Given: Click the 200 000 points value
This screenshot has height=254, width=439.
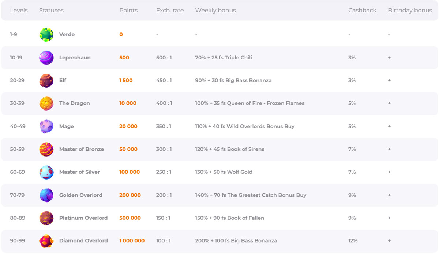Looking at the screenshot, I should point(130,195).
